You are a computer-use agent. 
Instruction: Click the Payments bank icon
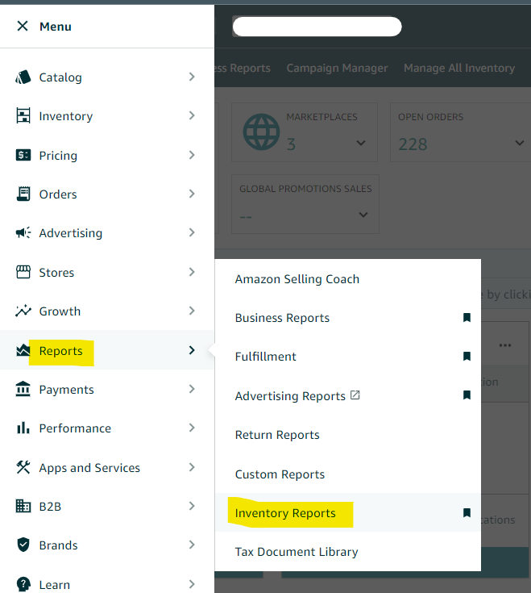[23, 389]
